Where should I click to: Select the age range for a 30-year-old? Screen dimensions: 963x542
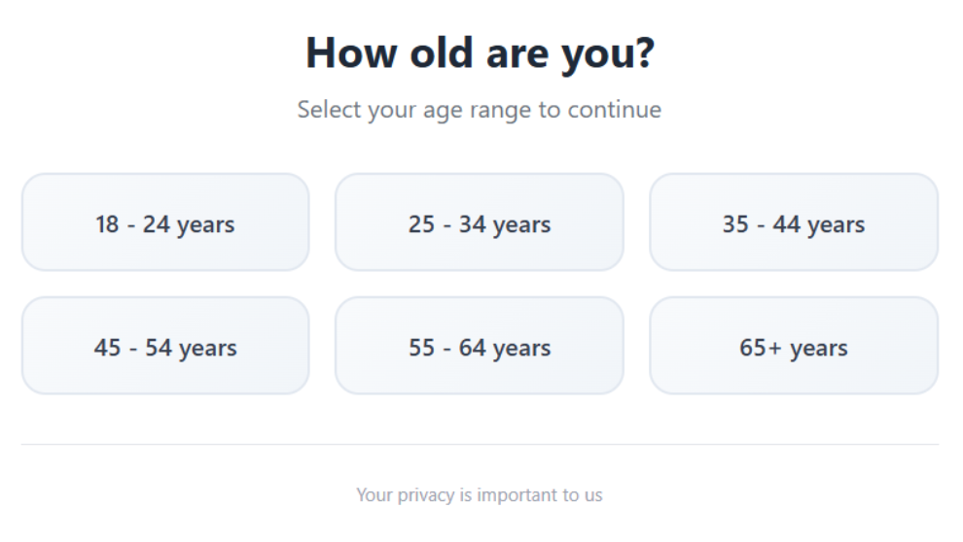coord(480,222)
